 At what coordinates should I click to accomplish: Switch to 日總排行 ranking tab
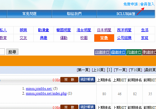point(102,52)
